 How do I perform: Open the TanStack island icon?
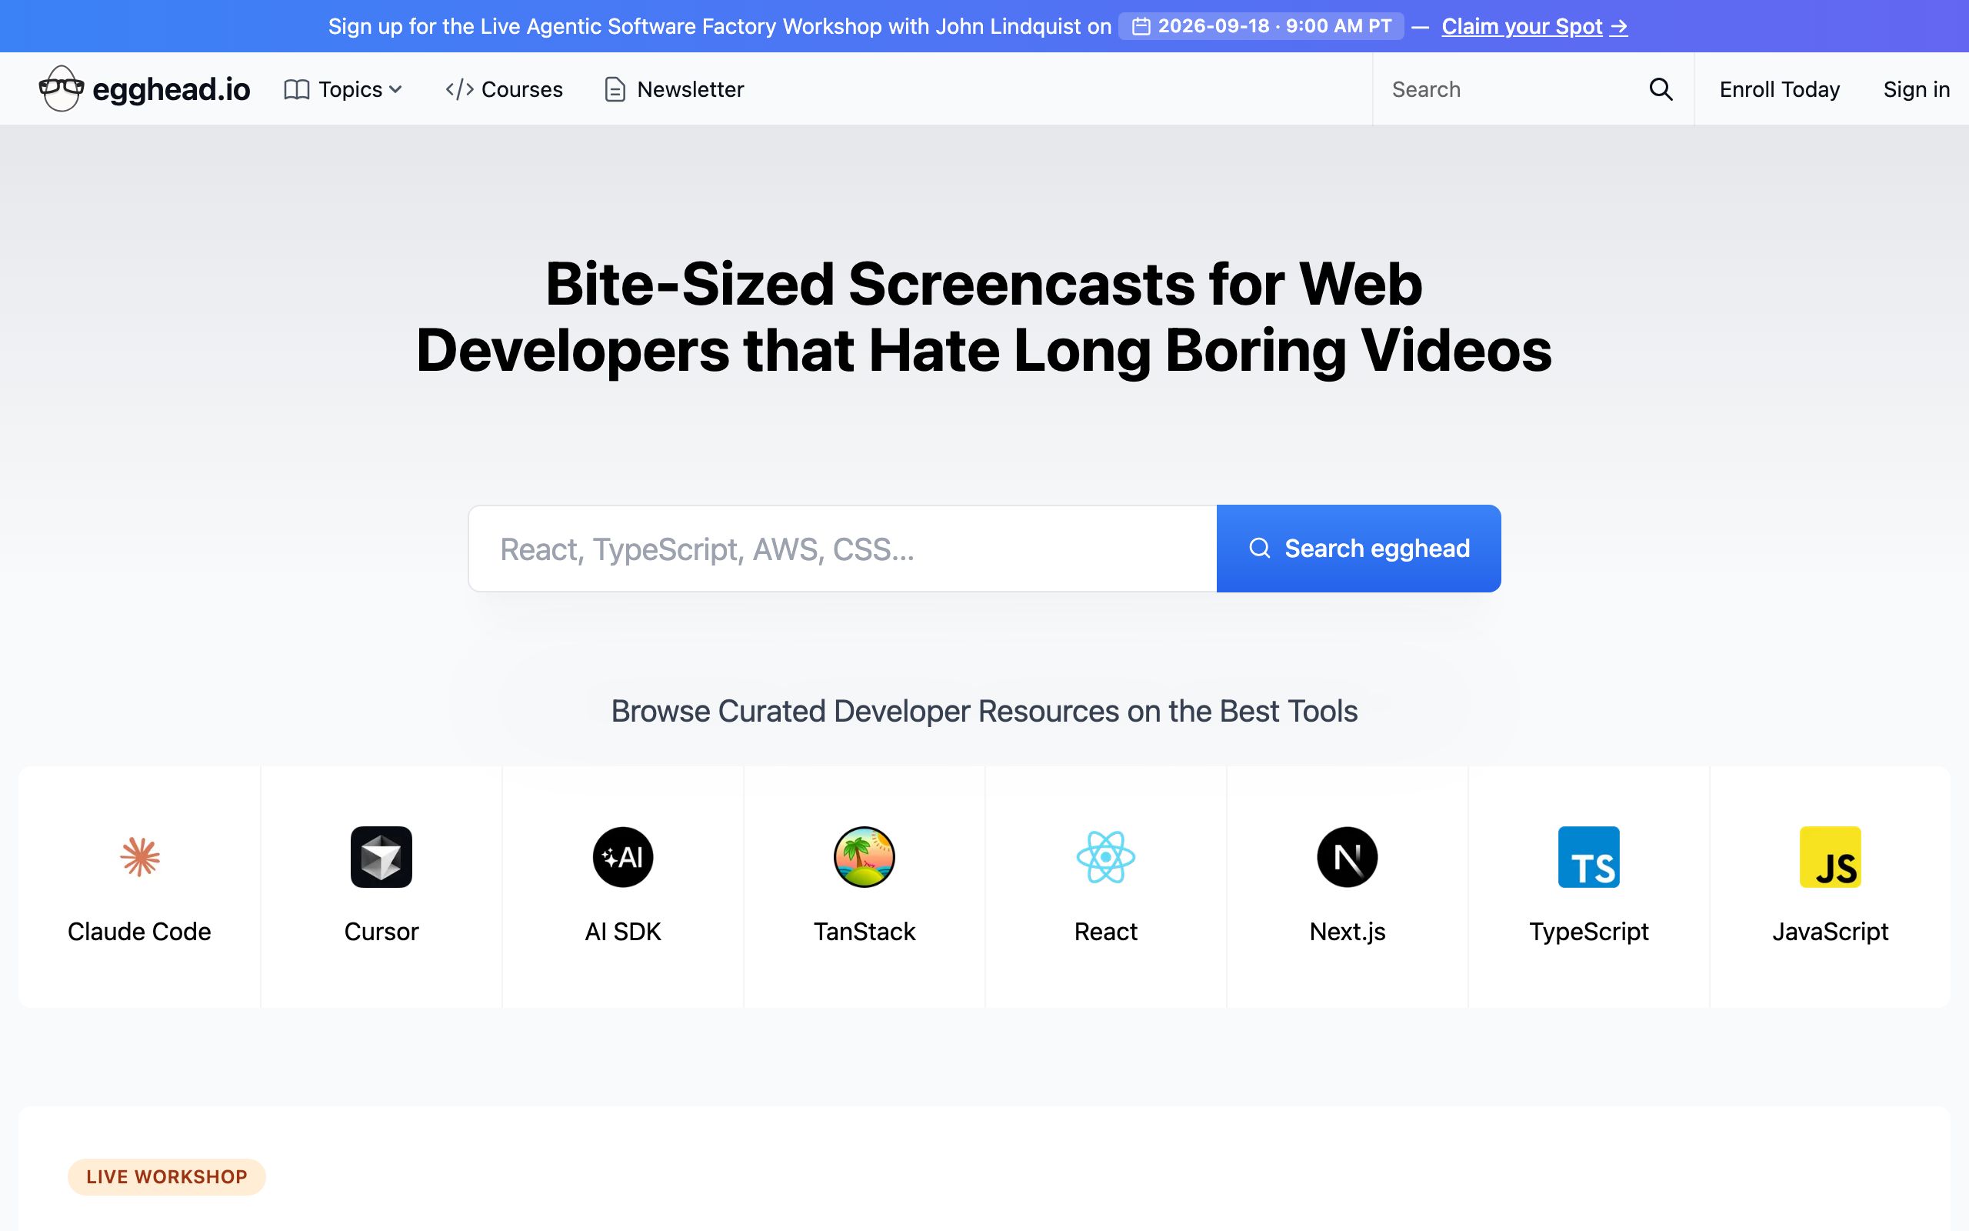coord(864,856)
